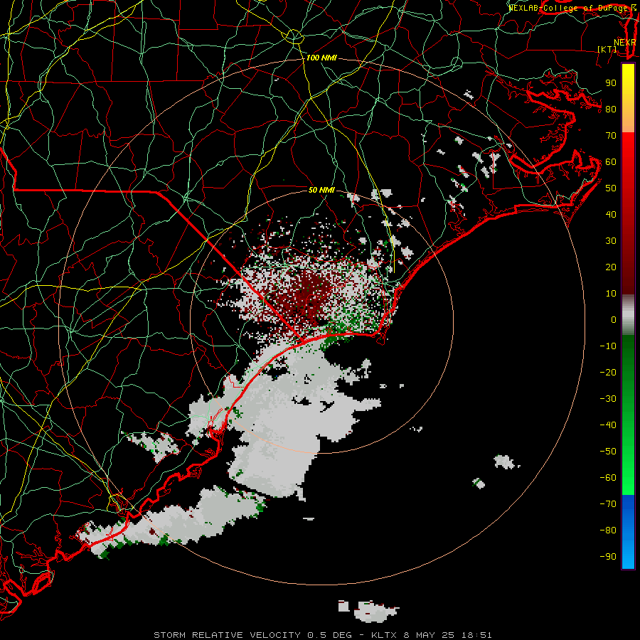640x640 pixels.
Task: Click the 90 knot scale value
Action: point(611,83)
